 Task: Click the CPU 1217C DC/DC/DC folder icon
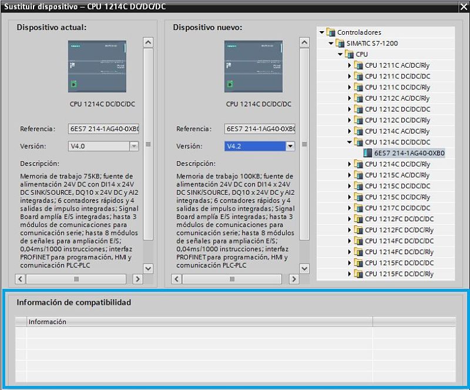point(358,208)
